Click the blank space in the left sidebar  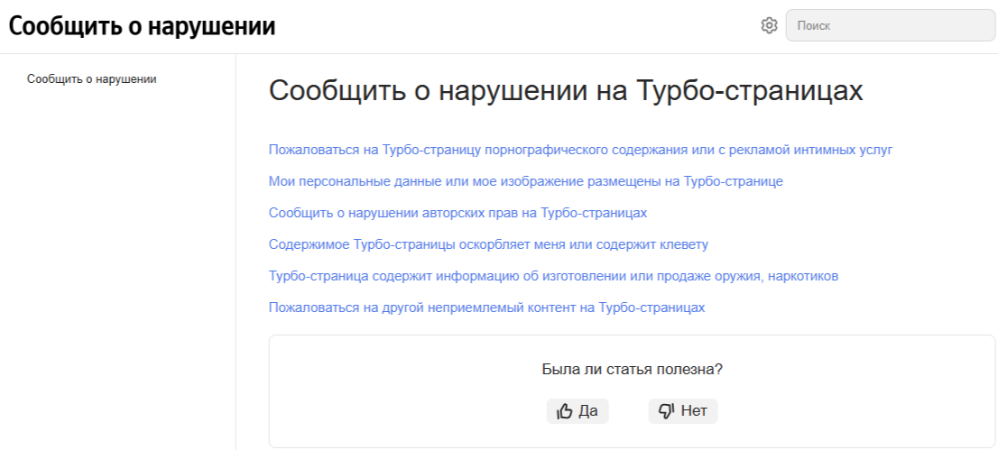tap(117, 271)
